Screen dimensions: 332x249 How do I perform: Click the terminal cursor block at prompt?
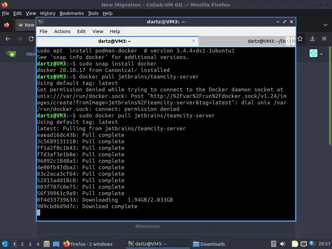[39, 213]
